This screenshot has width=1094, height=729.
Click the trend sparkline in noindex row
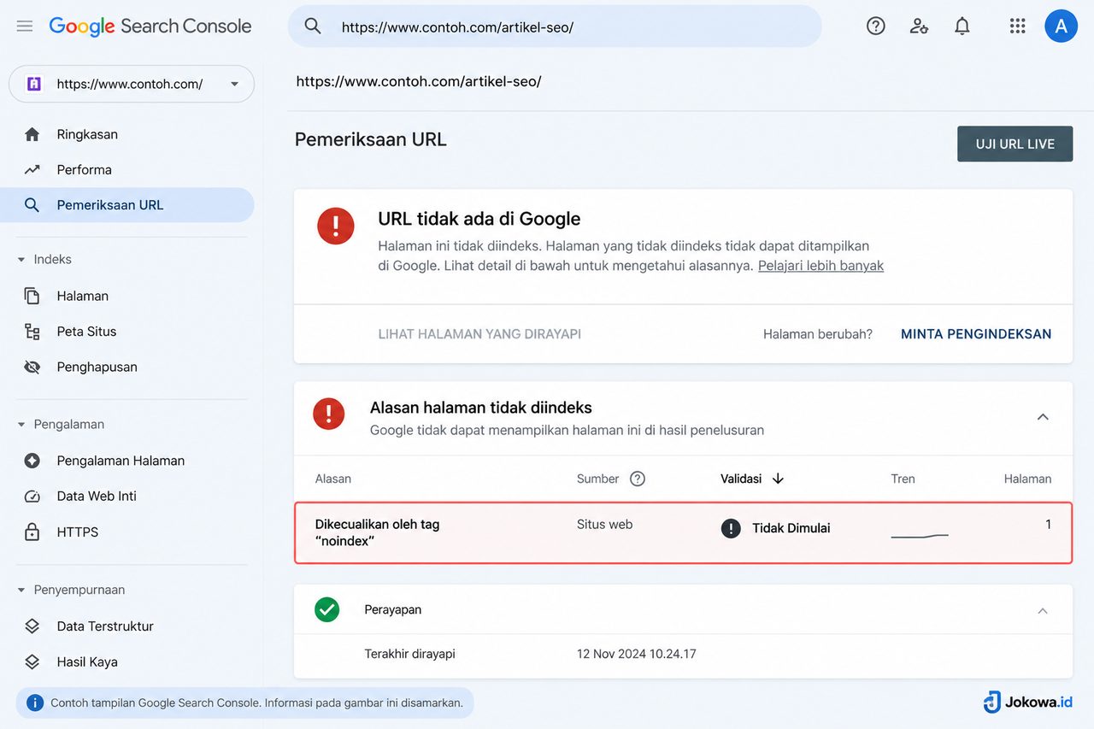(x=920, y=536)
